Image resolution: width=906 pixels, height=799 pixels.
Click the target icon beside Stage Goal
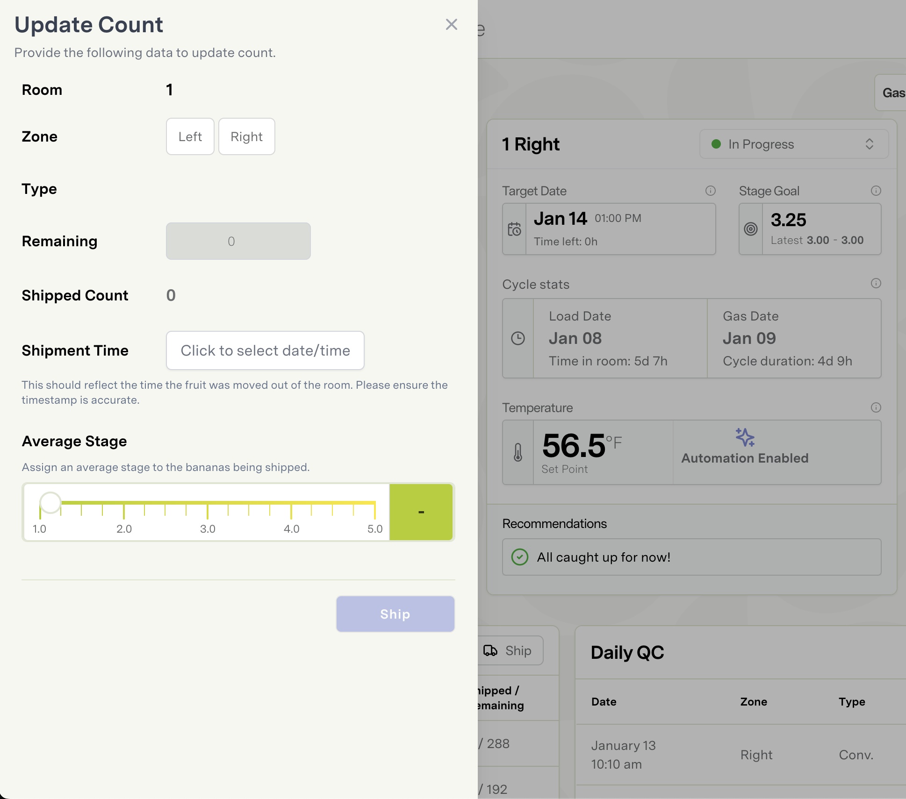coord(750,229)
